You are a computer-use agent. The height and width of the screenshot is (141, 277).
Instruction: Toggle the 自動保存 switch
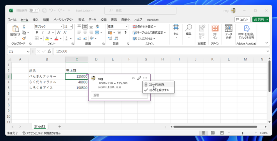click(34, 11)
